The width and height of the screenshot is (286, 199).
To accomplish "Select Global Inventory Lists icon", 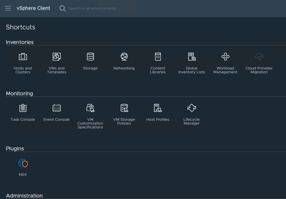I will [192, 57].
